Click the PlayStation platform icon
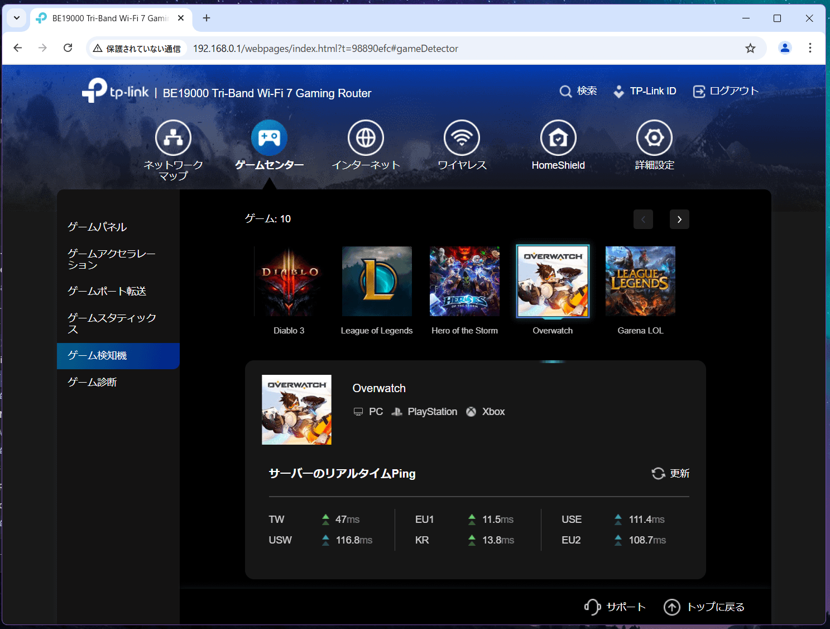This screenshot has height=629, width=830. tap(397, 412)
